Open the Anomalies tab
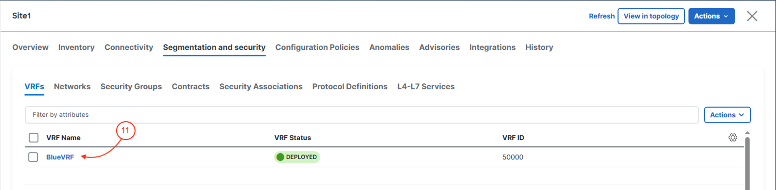The height and width of the screenshot is (190, 776). pyautogui.click(x=389, y=47)
